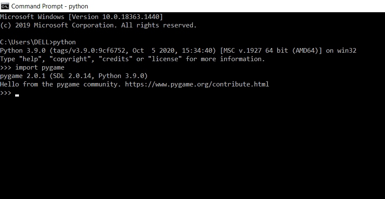Click the "Command Prompt - python" window title
This screenshot has height=199, width=385.
(x=50, y=6)
